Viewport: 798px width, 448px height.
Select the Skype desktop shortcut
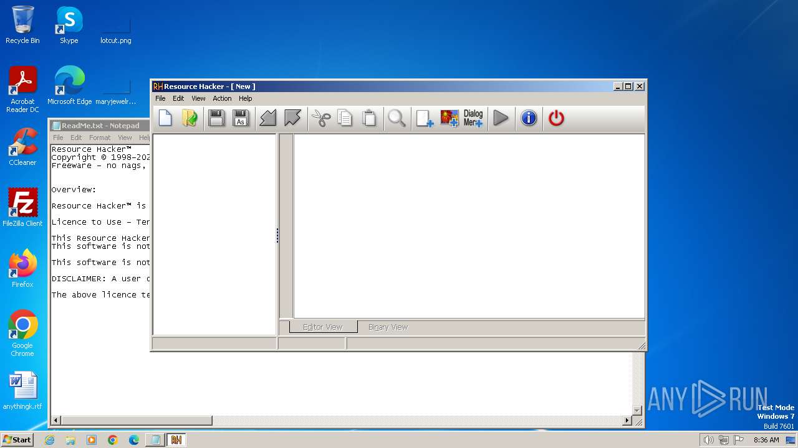click(69, 25)
